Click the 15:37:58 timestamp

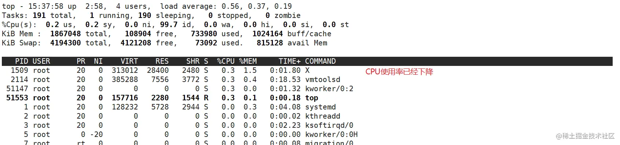(46, 6)
